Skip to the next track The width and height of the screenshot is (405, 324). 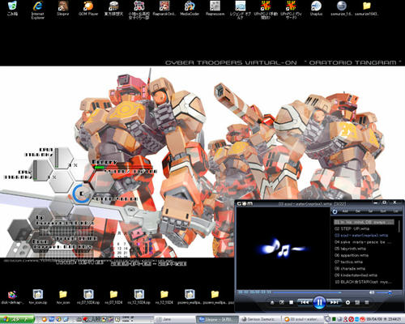[x=335, y=302]
